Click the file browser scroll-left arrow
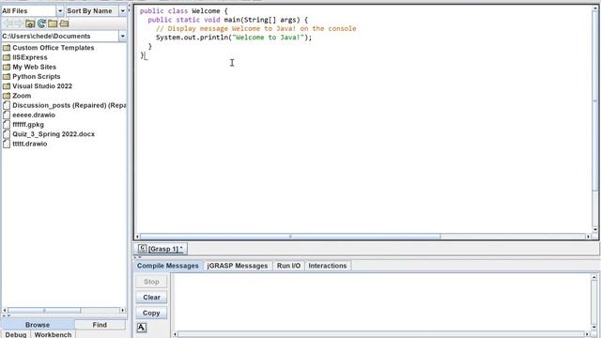The width and height of the screenshot is (601, 338). tap(5, 311)
